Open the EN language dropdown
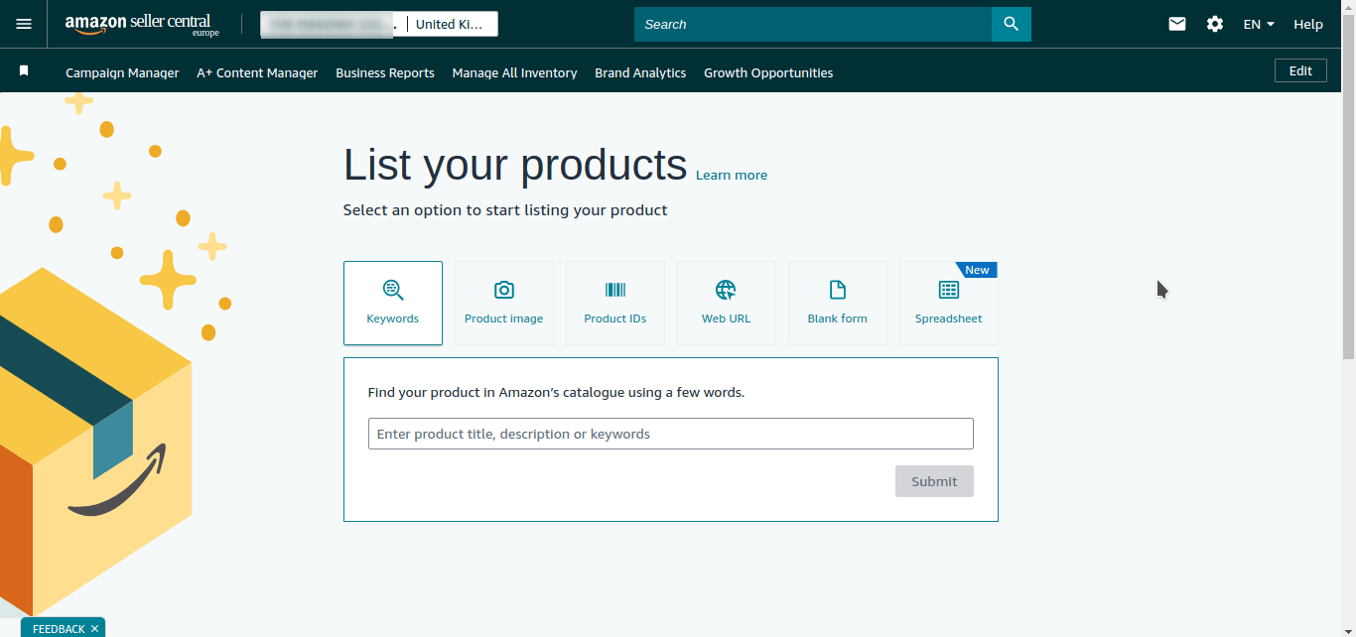 coord(1259,24)
